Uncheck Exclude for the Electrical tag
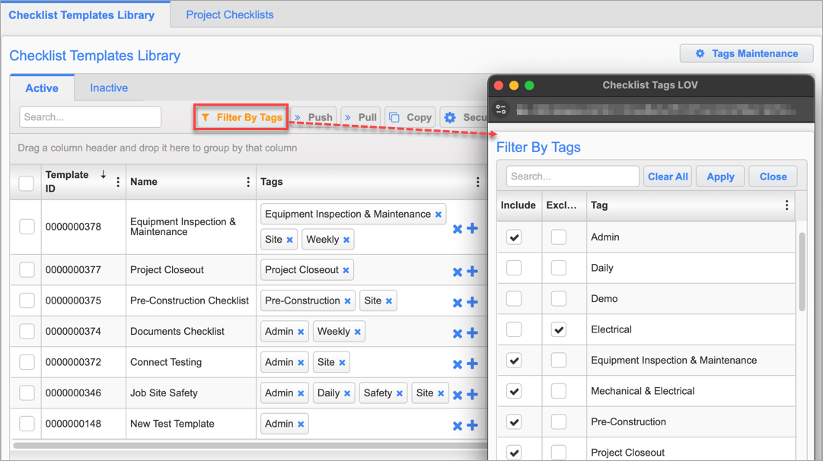 (x=559, y=329)
